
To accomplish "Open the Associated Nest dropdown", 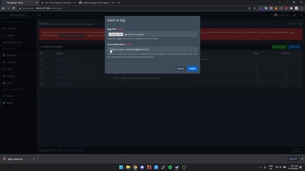I will [x=152, y=49].
